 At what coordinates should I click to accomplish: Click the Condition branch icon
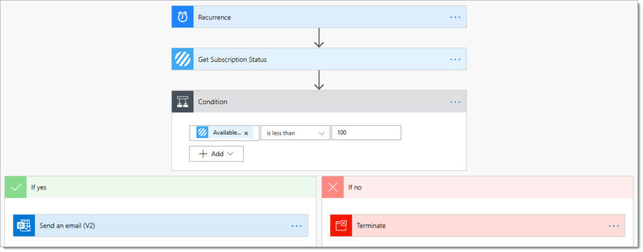[x=183, y=102]
